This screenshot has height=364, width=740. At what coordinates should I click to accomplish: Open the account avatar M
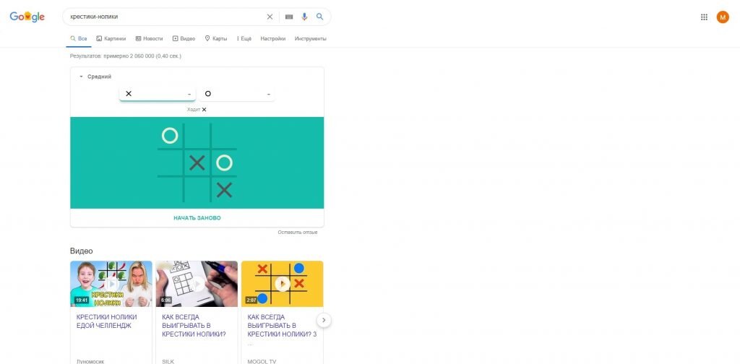pyautogui.click(x=723, y=17)
